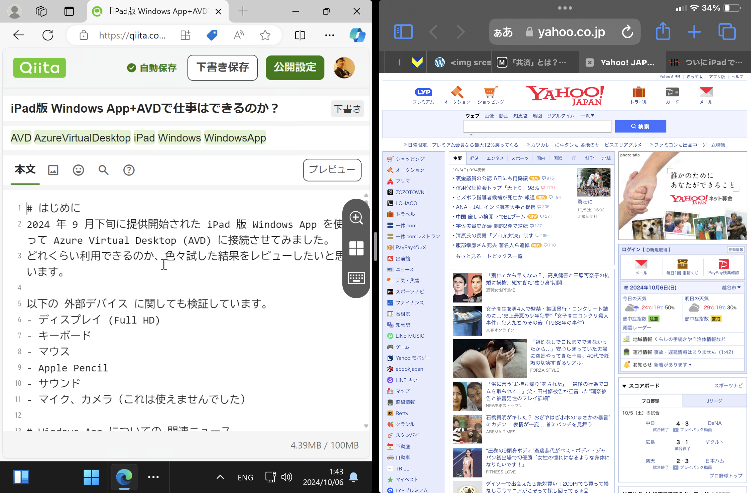Show the on-screen keyboard from the floating toolbar
The image size is (751, 493).
(356, 278)
